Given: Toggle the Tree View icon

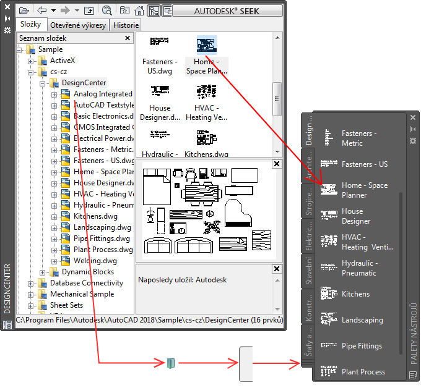Looking at the screenshot, I should [154, 11].
